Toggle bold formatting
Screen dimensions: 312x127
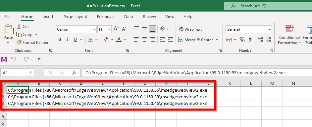coord(60,40)
